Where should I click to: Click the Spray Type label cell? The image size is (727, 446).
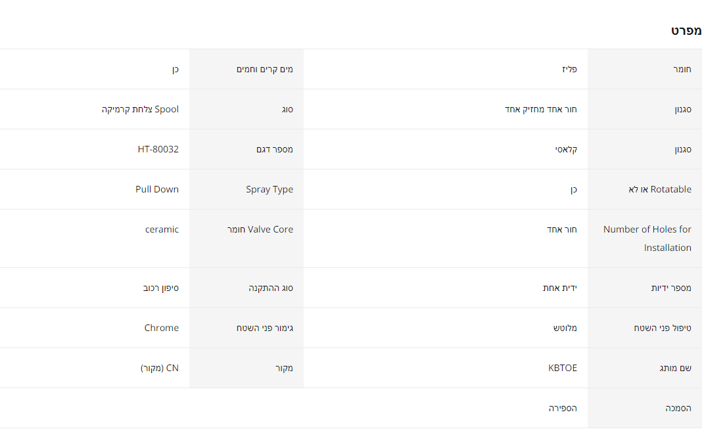(x=270, y=189)
